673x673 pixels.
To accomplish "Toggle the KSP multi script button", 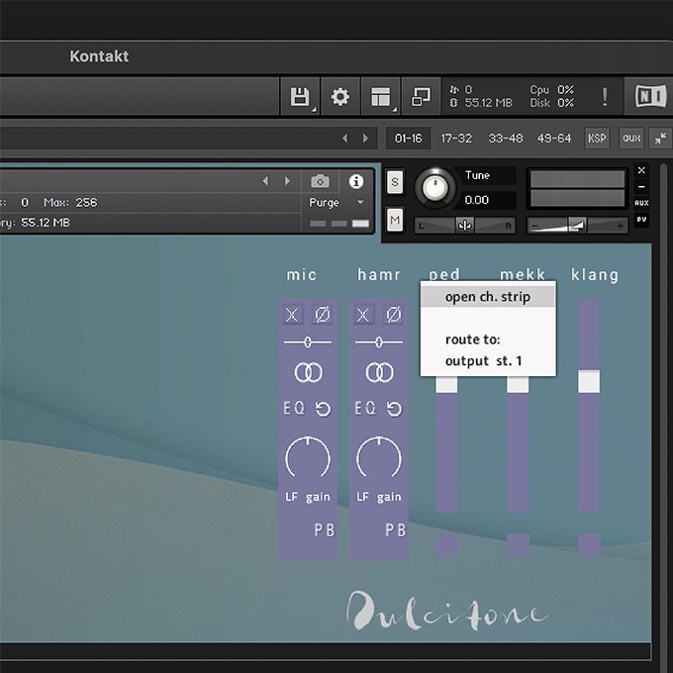I will [x=597, y=139].
